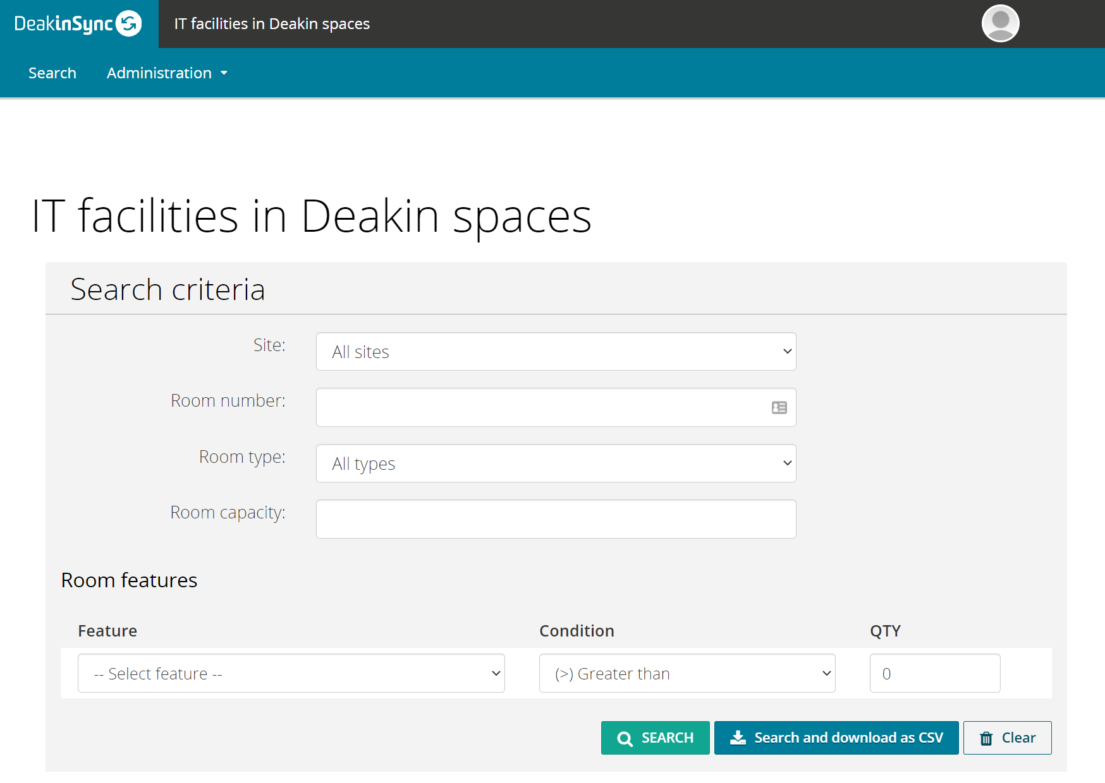Click the green SEARCH button
This screenshot has height=783, width=1105.
655,738
